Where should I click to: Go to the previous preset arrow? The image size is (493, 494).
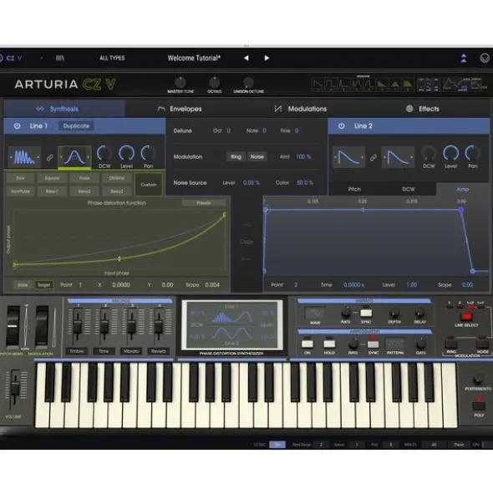pyautogui.click(x=246, y=58)
